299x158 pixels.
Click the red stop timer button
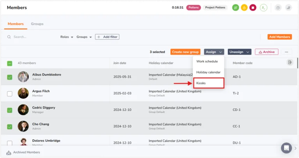coord(253,8)
